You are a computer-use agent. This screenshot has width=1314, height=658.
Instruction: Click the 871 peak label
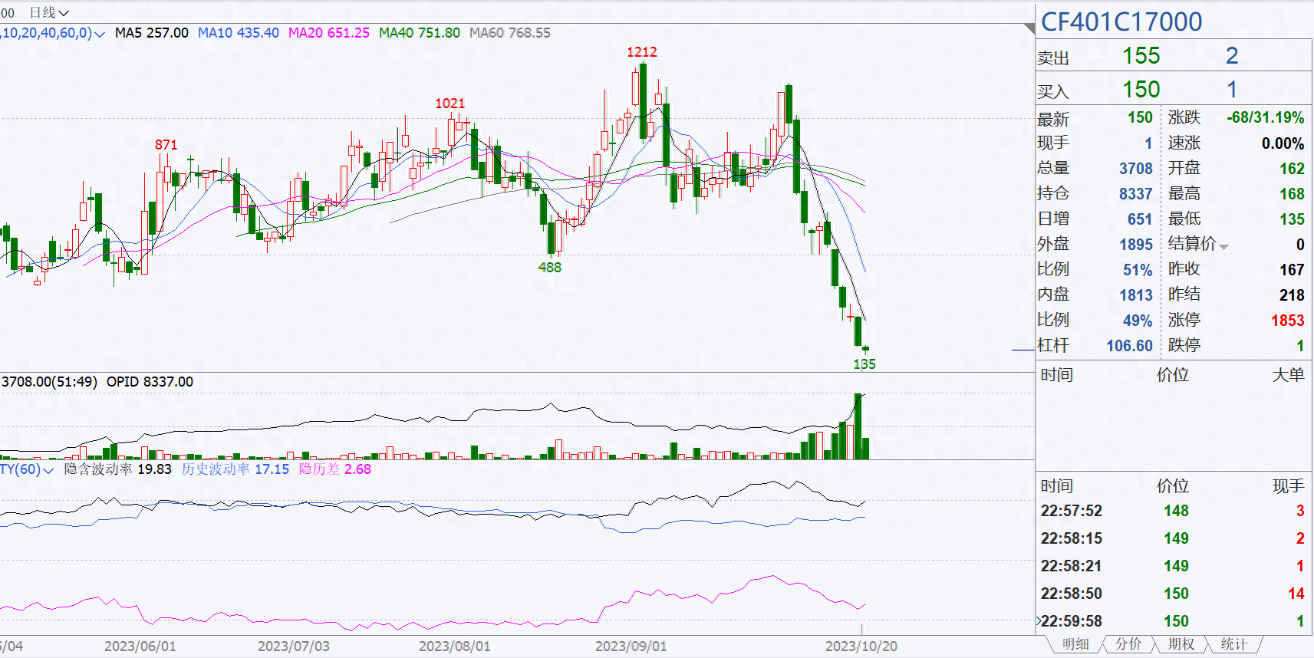(166, 145)
